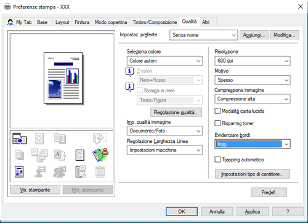The image size is (308, 223).
Task: Click the printer icon in title bar
Action: click(x=7, y=7)
